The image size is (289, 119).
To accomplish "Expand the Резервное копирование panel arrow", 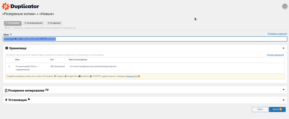I will click(x=283, y=90).
